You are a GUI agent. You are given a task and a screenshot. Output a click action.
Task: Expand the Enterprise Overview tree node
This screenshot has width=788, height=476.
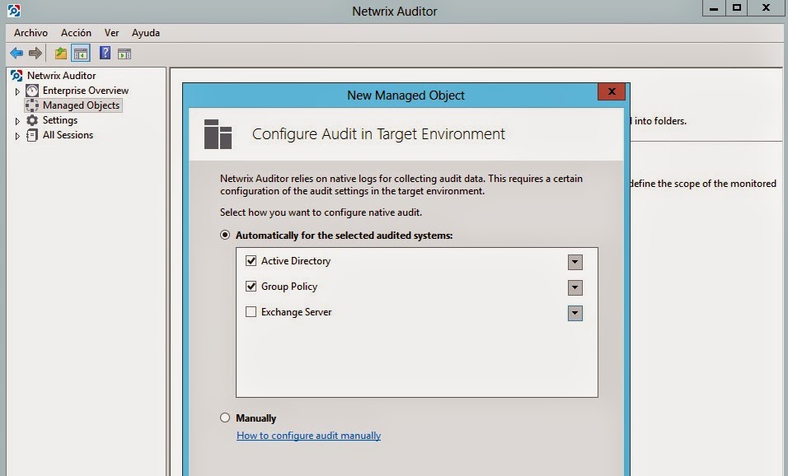17,91
